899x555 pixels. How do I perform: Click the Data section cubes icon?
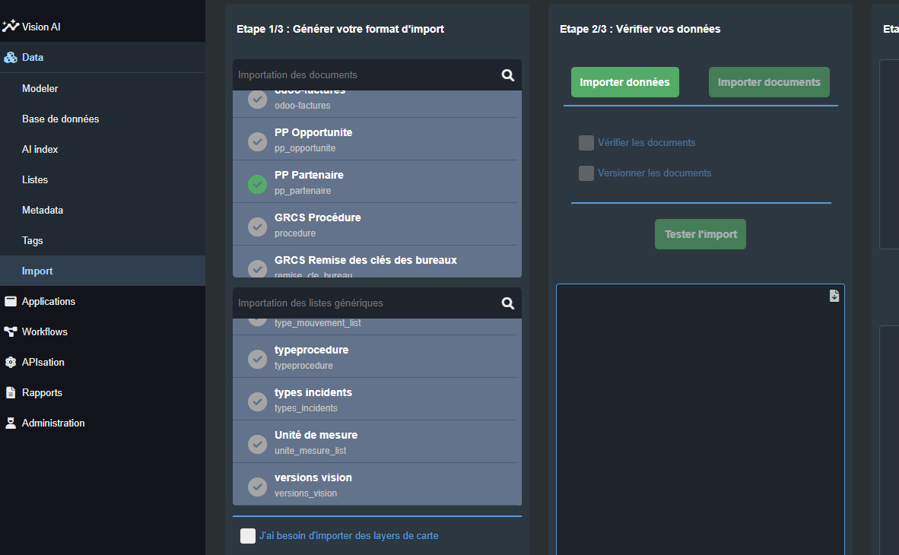(11, 58)
